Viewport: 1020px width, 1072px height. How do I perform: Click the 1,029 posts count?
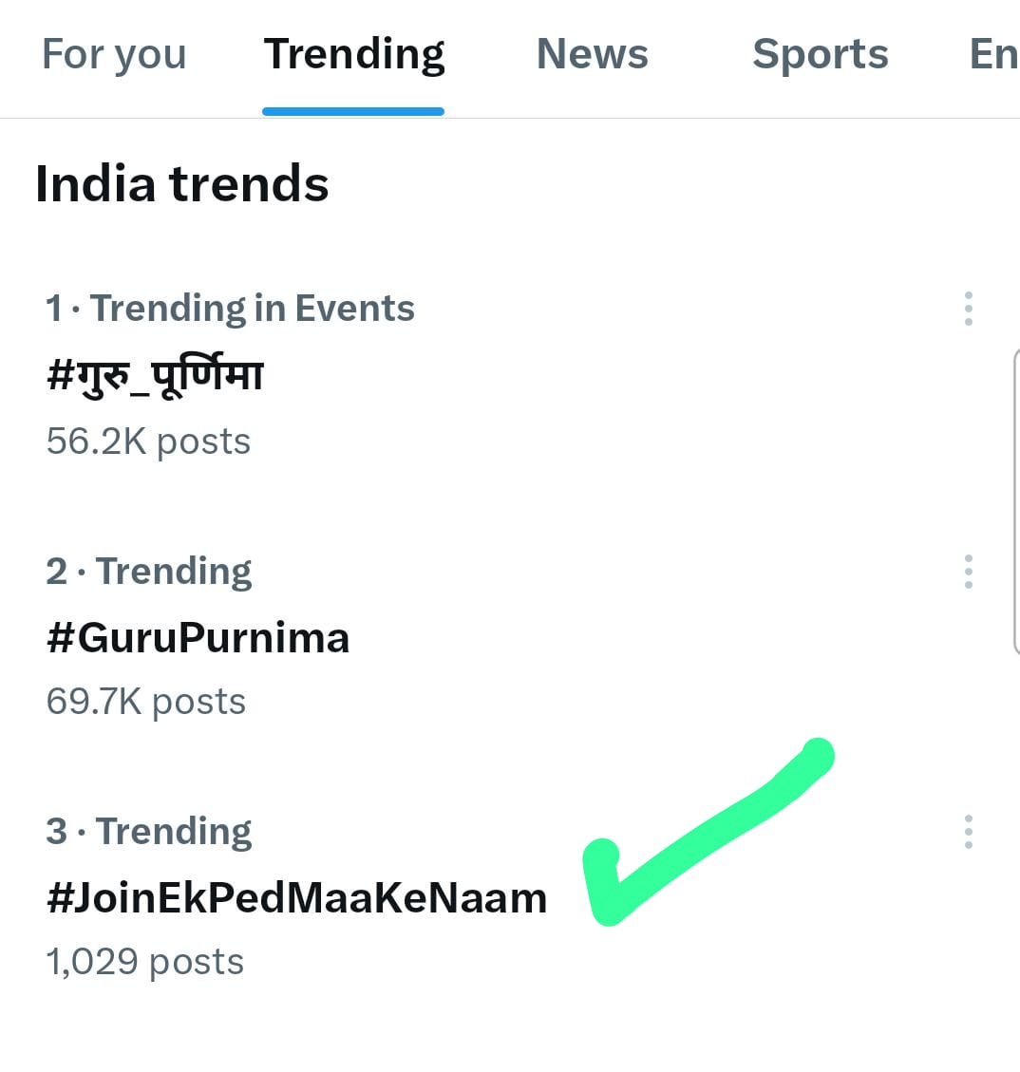point(144,962)
